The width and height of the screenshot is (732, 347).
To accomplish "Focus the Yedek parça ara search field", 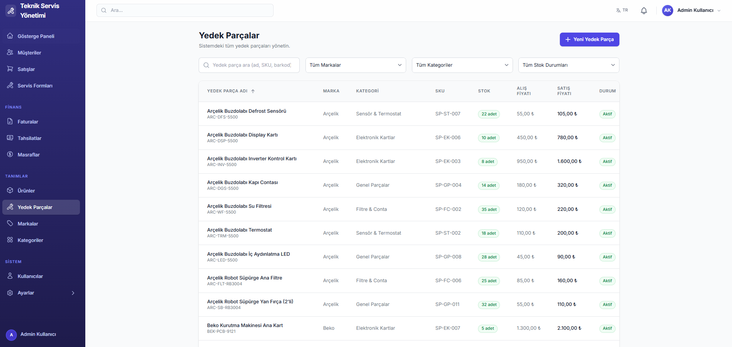I will click(252, 65).
